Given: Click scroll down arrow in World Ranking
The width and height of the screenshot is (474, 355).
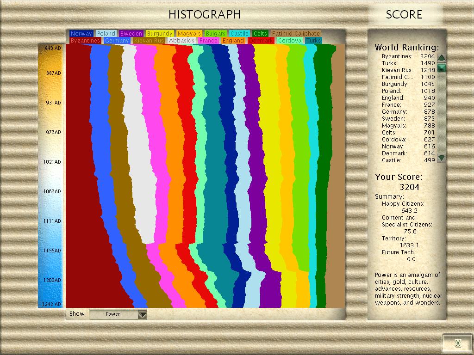Looking at the screenshot, I should [x=441, y=158].
